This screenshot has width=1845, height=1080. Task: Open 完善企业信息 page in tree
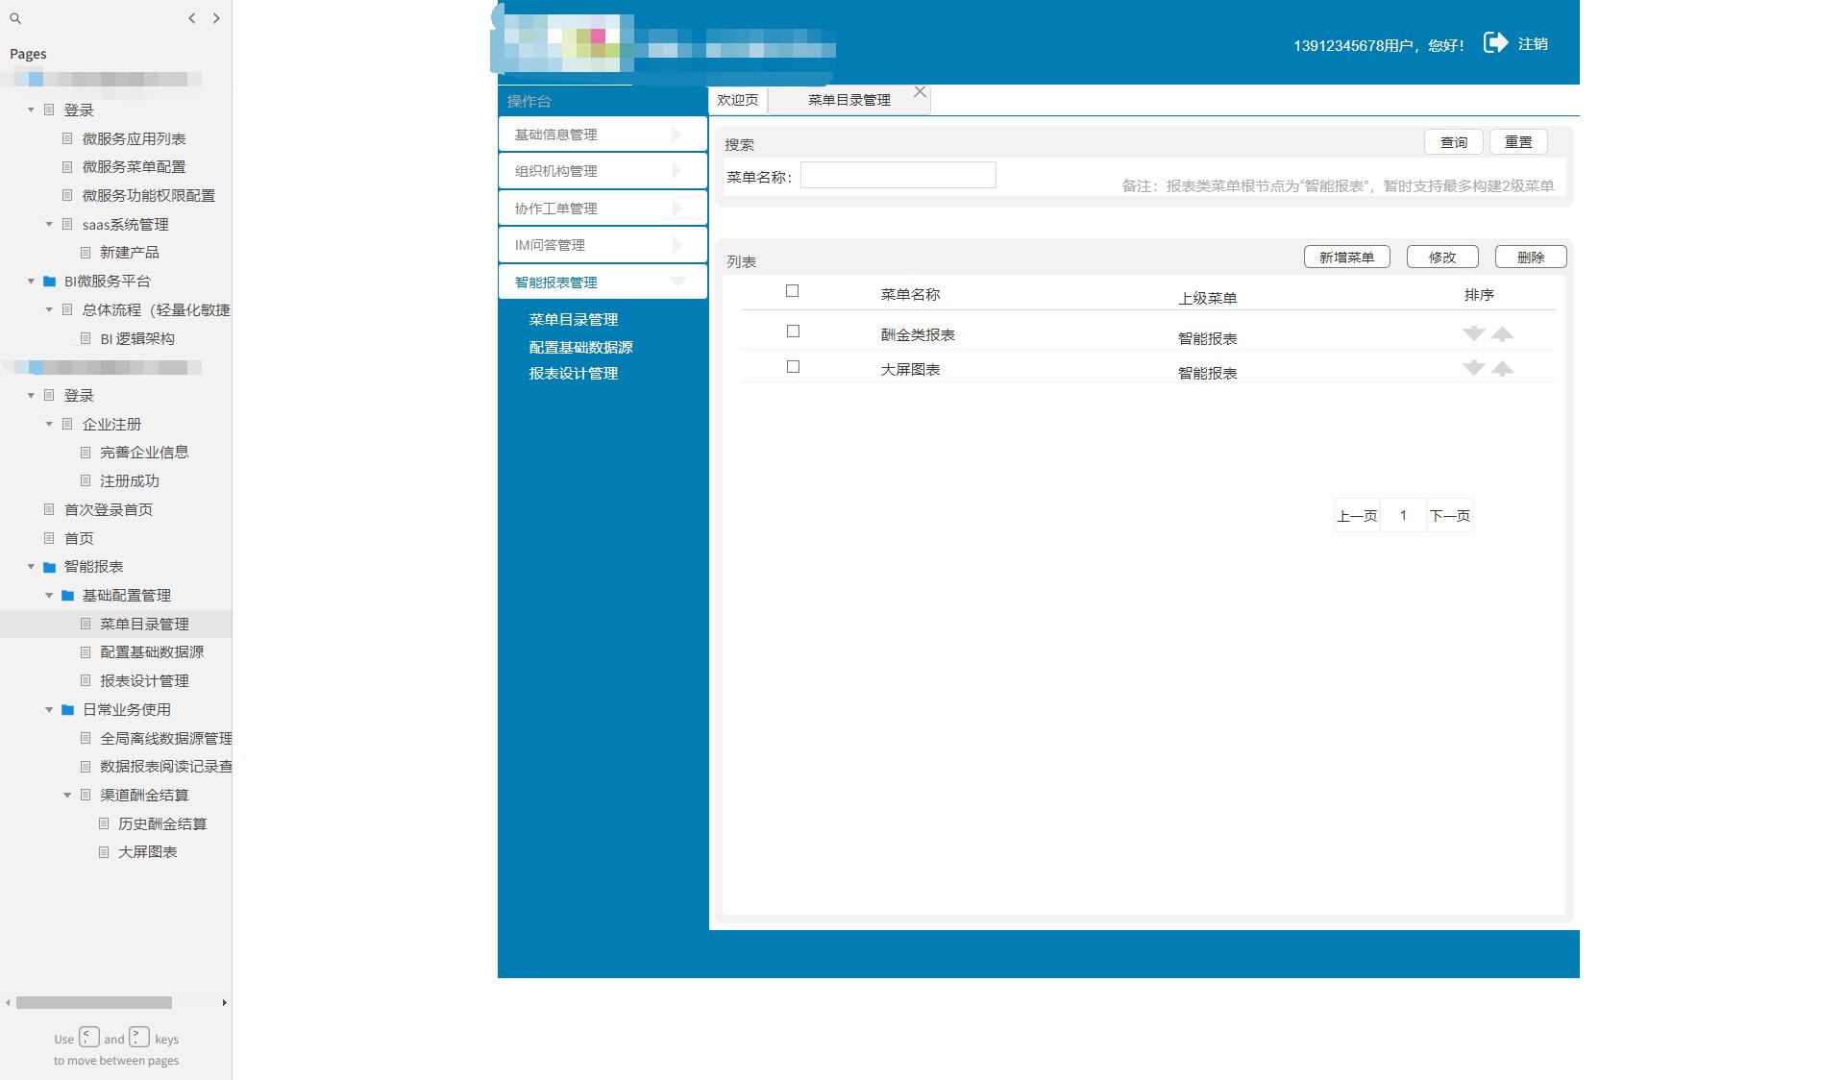pyautogui.click(x=144, y=453)
